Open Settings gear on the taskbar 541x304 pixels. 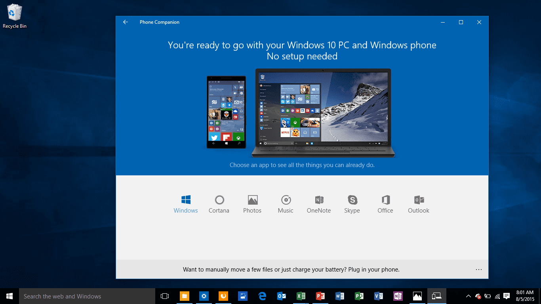[204, 296]
